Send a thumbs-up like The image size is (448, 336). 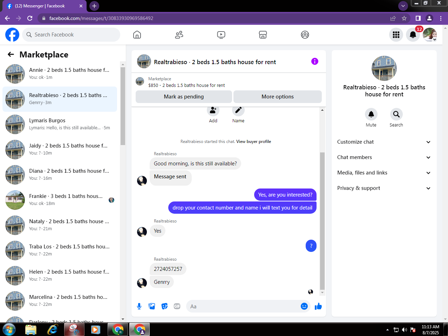click(318, 306)
